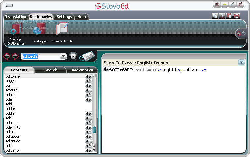Click scrollbar down arrow in word list
This screenshot has height=157, width=250.
coord(94,150)
